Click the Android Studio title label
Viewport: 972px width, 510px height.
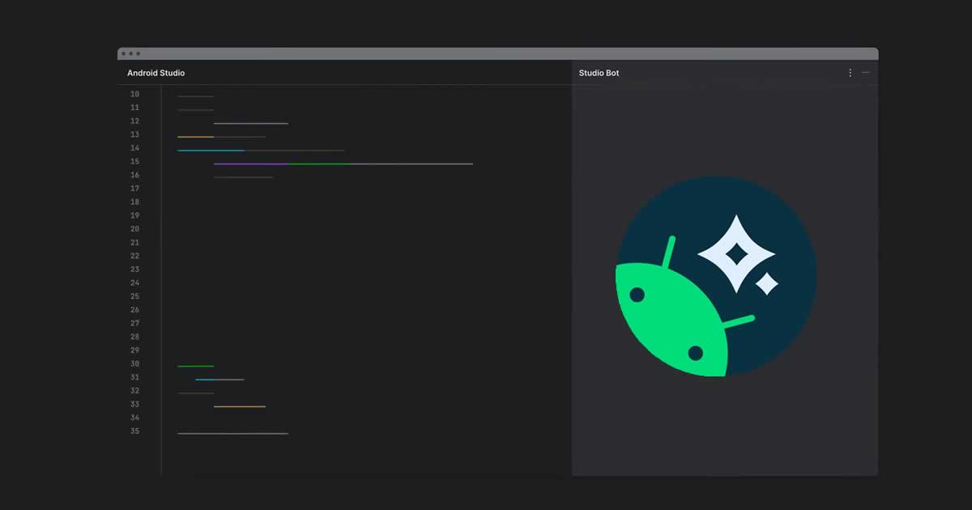(156, 72)
